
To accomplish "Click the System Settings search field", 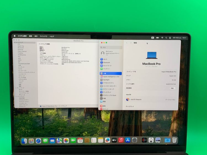I will click(111, 47).
